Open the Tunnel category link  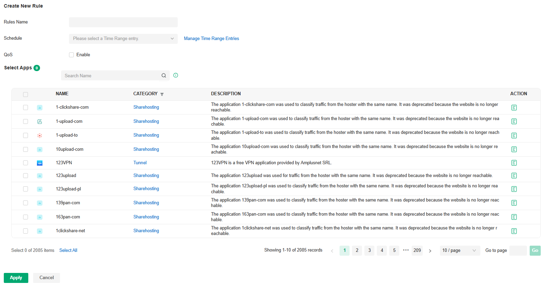140,163
